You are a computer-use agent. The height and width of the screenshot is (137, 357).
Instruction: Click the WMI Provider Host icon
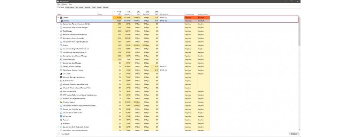click(61, 91)
